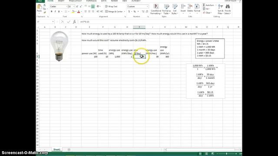Viewport: 278px width, 156px height.
Task: Open the Calibri font name dropdown
Action: coord(67,6)
